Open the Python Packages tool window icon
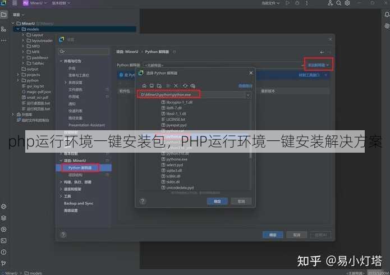The height and width of the screenshot is (275, 390). (3, 207)
